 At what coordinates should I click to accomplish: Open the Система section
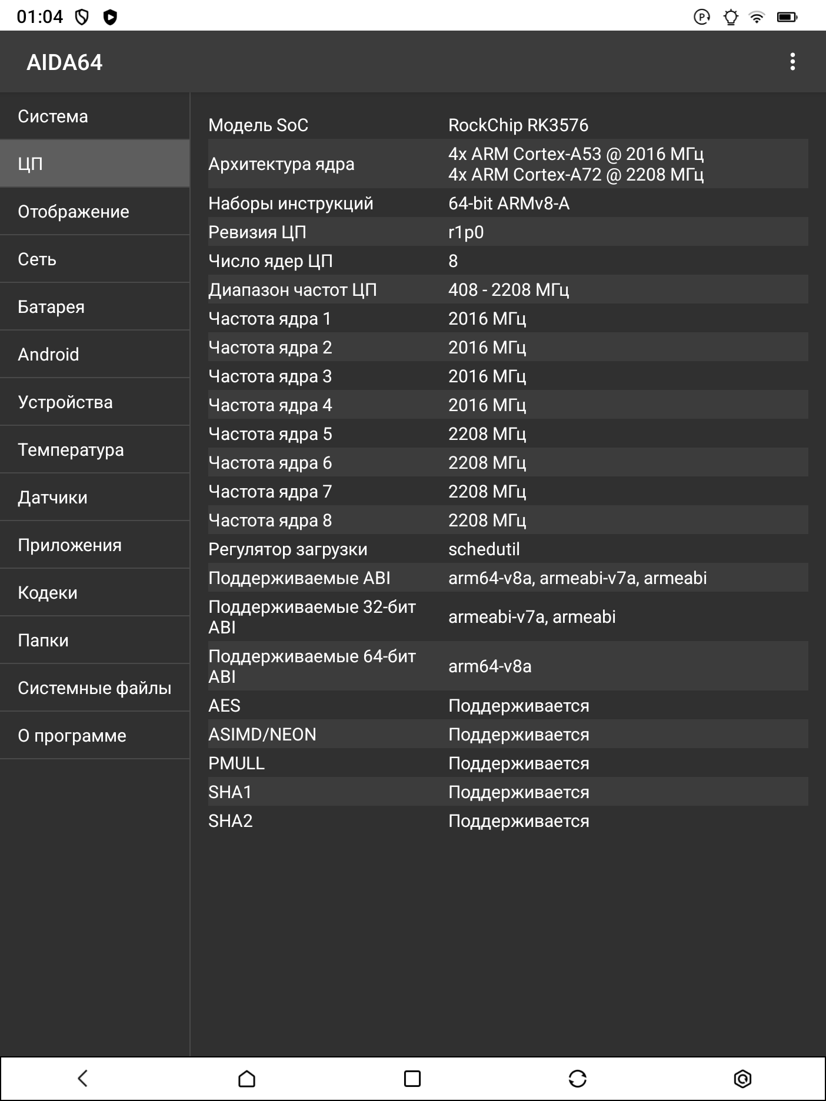point(95,116)
